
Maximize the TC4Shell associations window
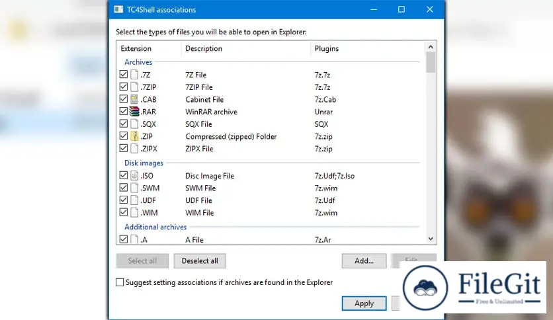[402, 9]
